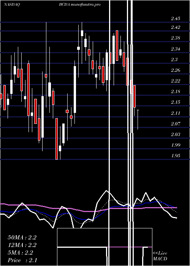The image size is (190, 266).
Task: Click the 2.3 price axis label
Action: (x=174, y=60)
